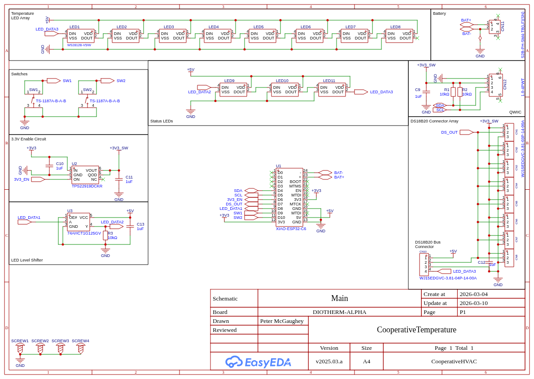Select the SCREW4 mounting hole symbol
The width and height of the screenshot is (534, 379).
(x=80, y=349)
